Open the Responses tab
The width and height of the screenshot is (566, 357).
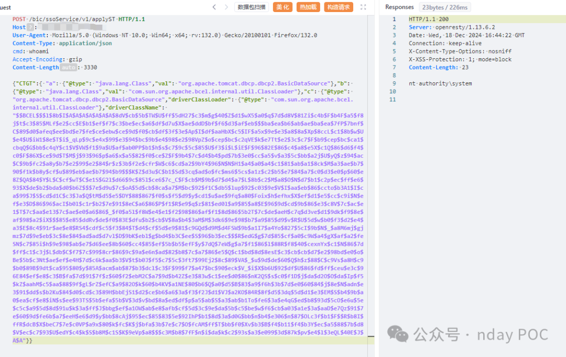click(399, 7)
